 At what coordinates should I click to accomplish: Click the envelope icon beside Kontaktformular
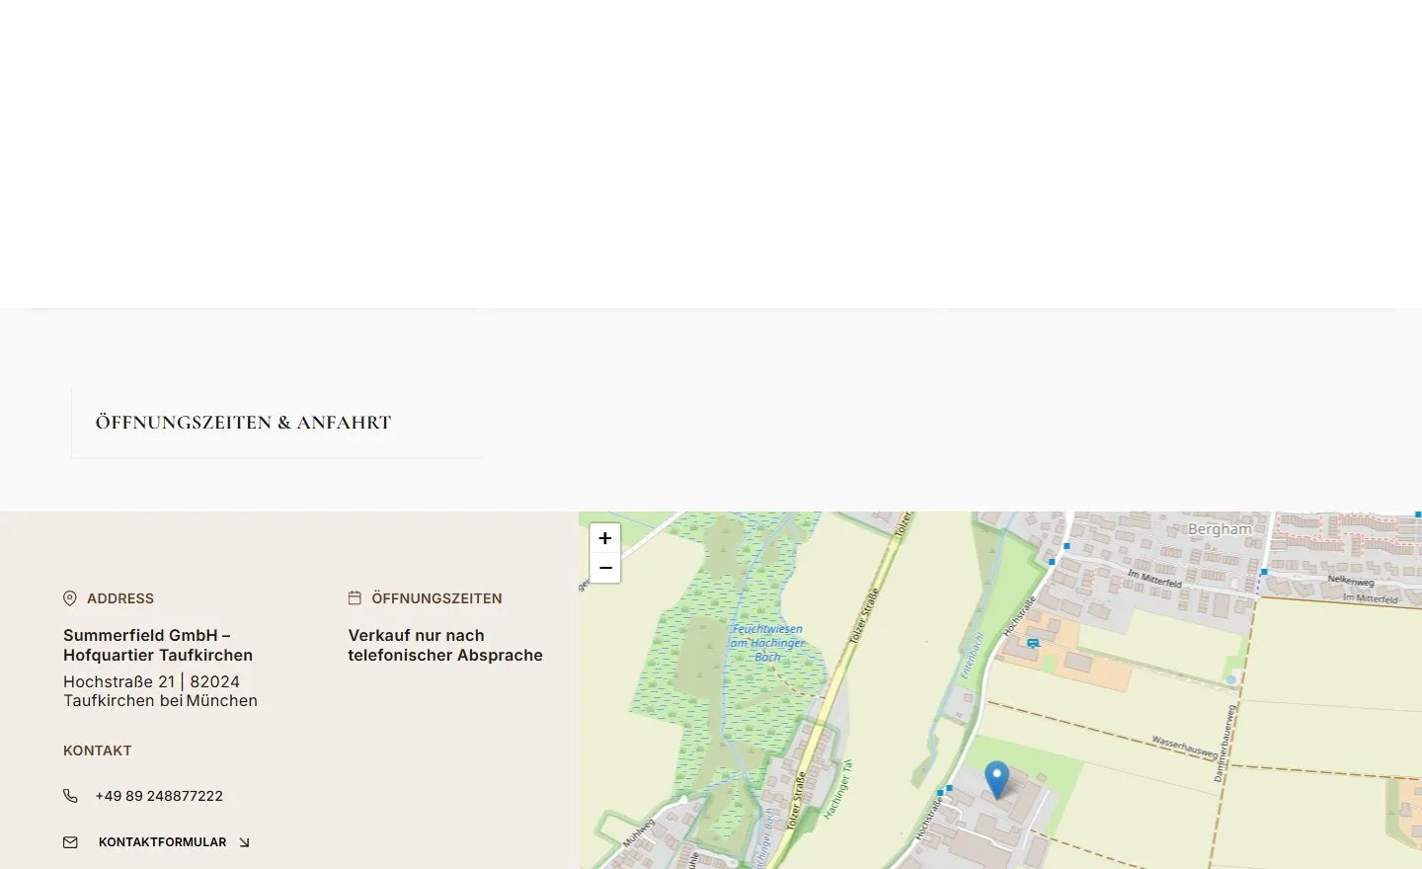70,842
